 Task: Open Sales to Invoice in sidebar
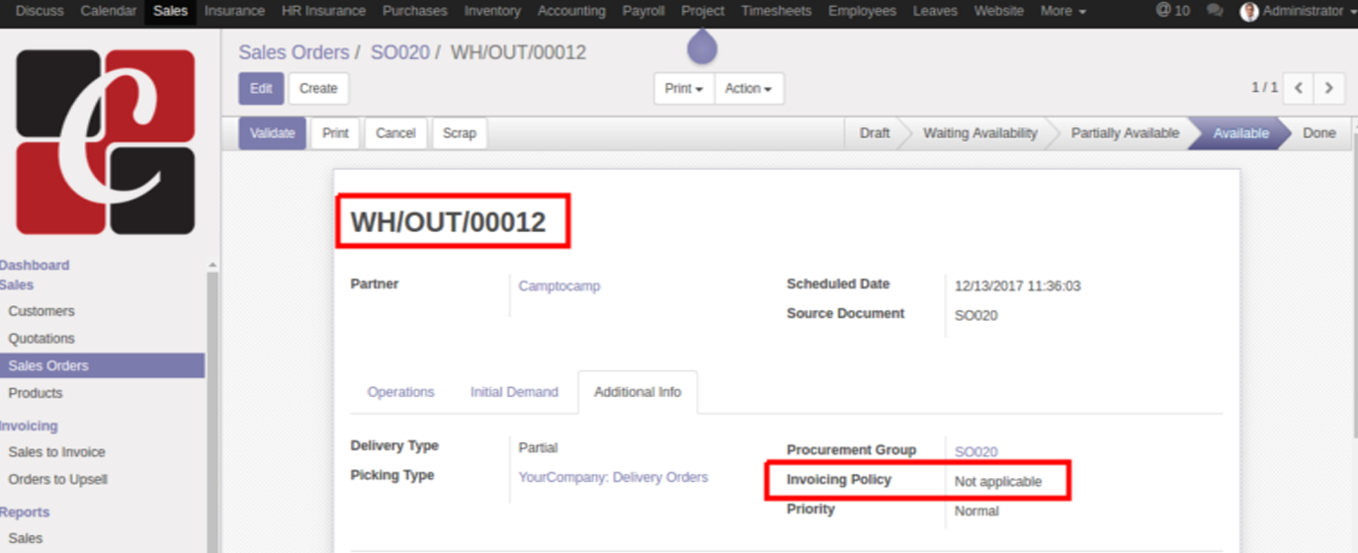tap(56, 452)
